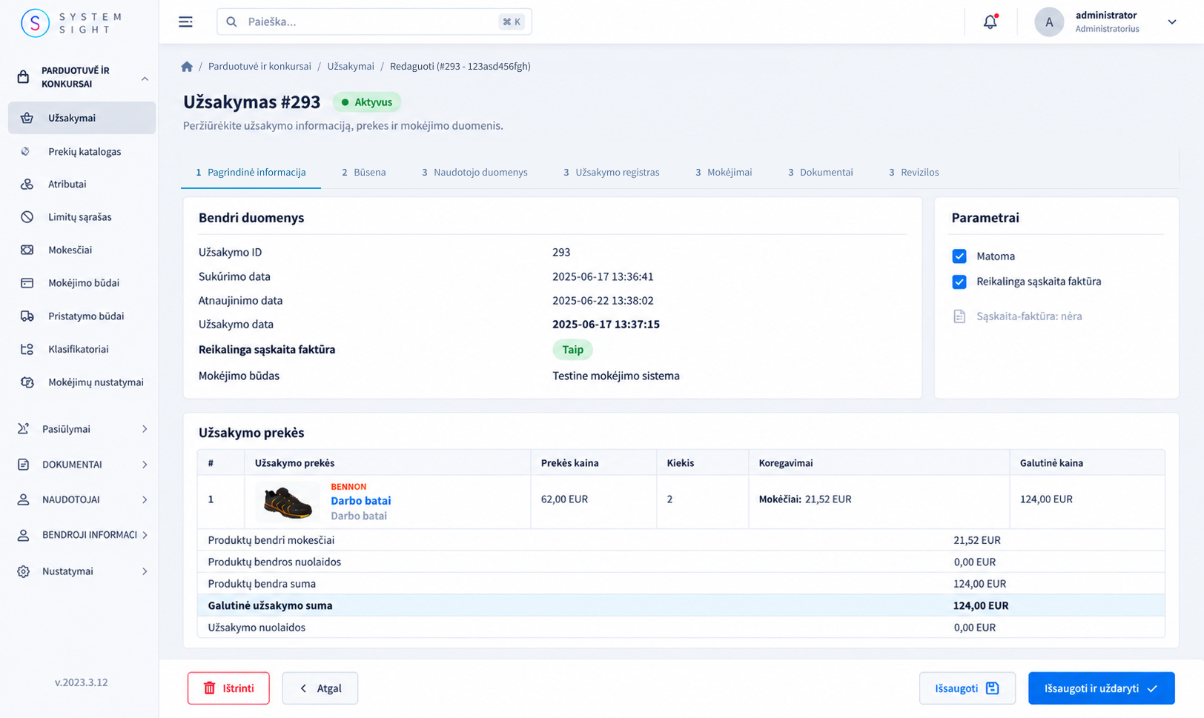Click the red Ištrinti delete button
Image resolution: width=1204 pixels, height=718 pixels.
(228, 688)
